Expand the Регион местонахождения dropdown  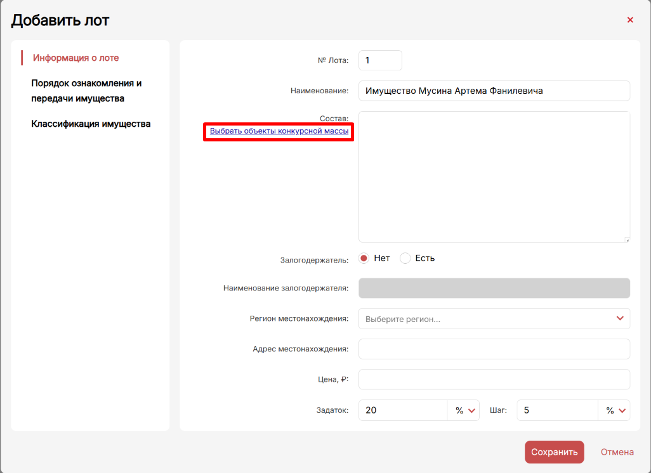pos(494,319)
